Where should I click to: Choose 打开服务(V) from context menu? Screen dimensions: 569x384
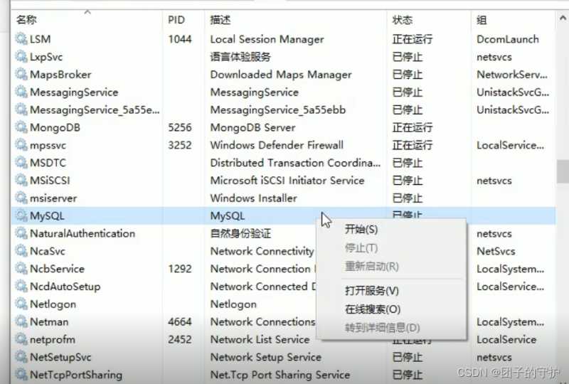point(371,290)
